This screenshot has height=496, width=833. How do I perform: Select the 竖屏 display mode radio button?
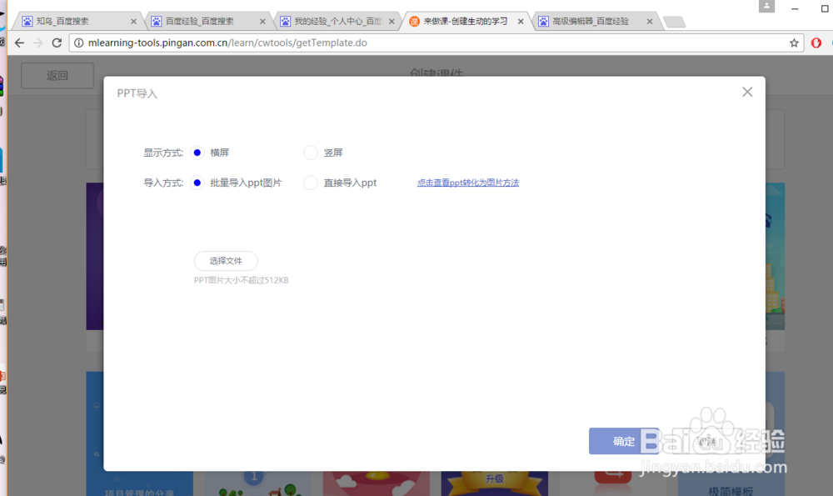point(311,153)
